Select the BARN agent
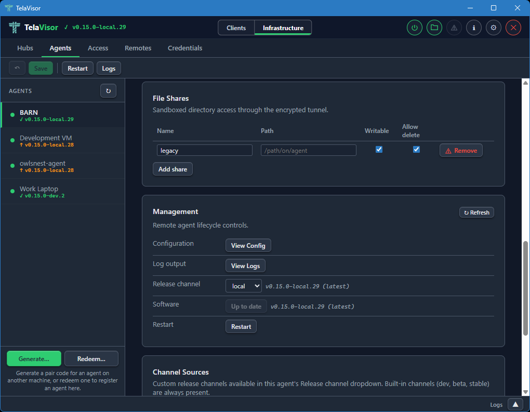Image resolution: width=530 pixels, height=412 pixels. tap(63, 115)
